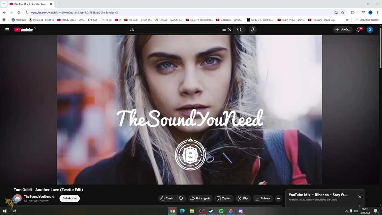Show hidden bookmarks with the double chevron

click(x=347, y=20)
